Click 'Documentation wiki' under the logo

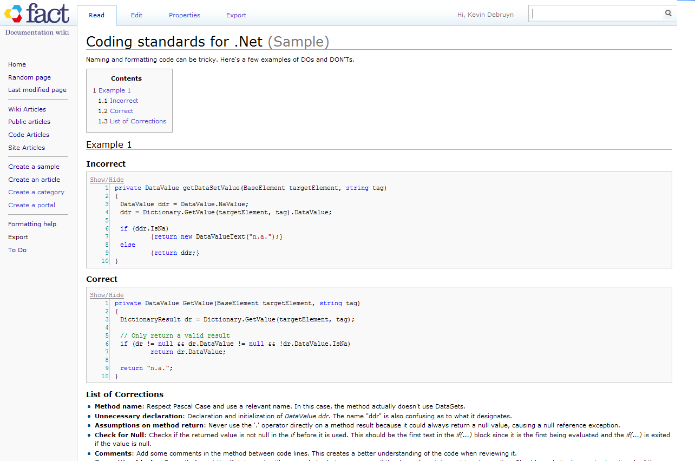click(37, 32)
